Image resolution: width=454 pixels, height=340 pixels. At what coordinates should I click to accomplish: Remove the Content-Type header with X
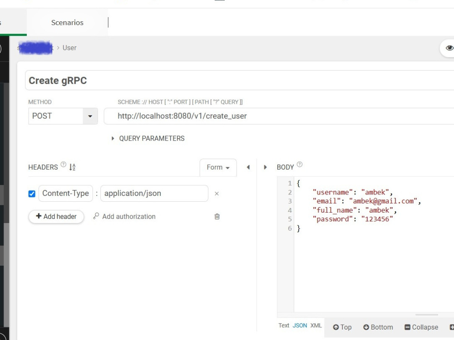pyautogui.click(x=217, y=194)
